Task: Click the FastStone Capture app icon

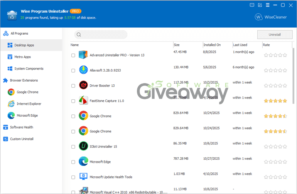Action: (x=83, y=100)
